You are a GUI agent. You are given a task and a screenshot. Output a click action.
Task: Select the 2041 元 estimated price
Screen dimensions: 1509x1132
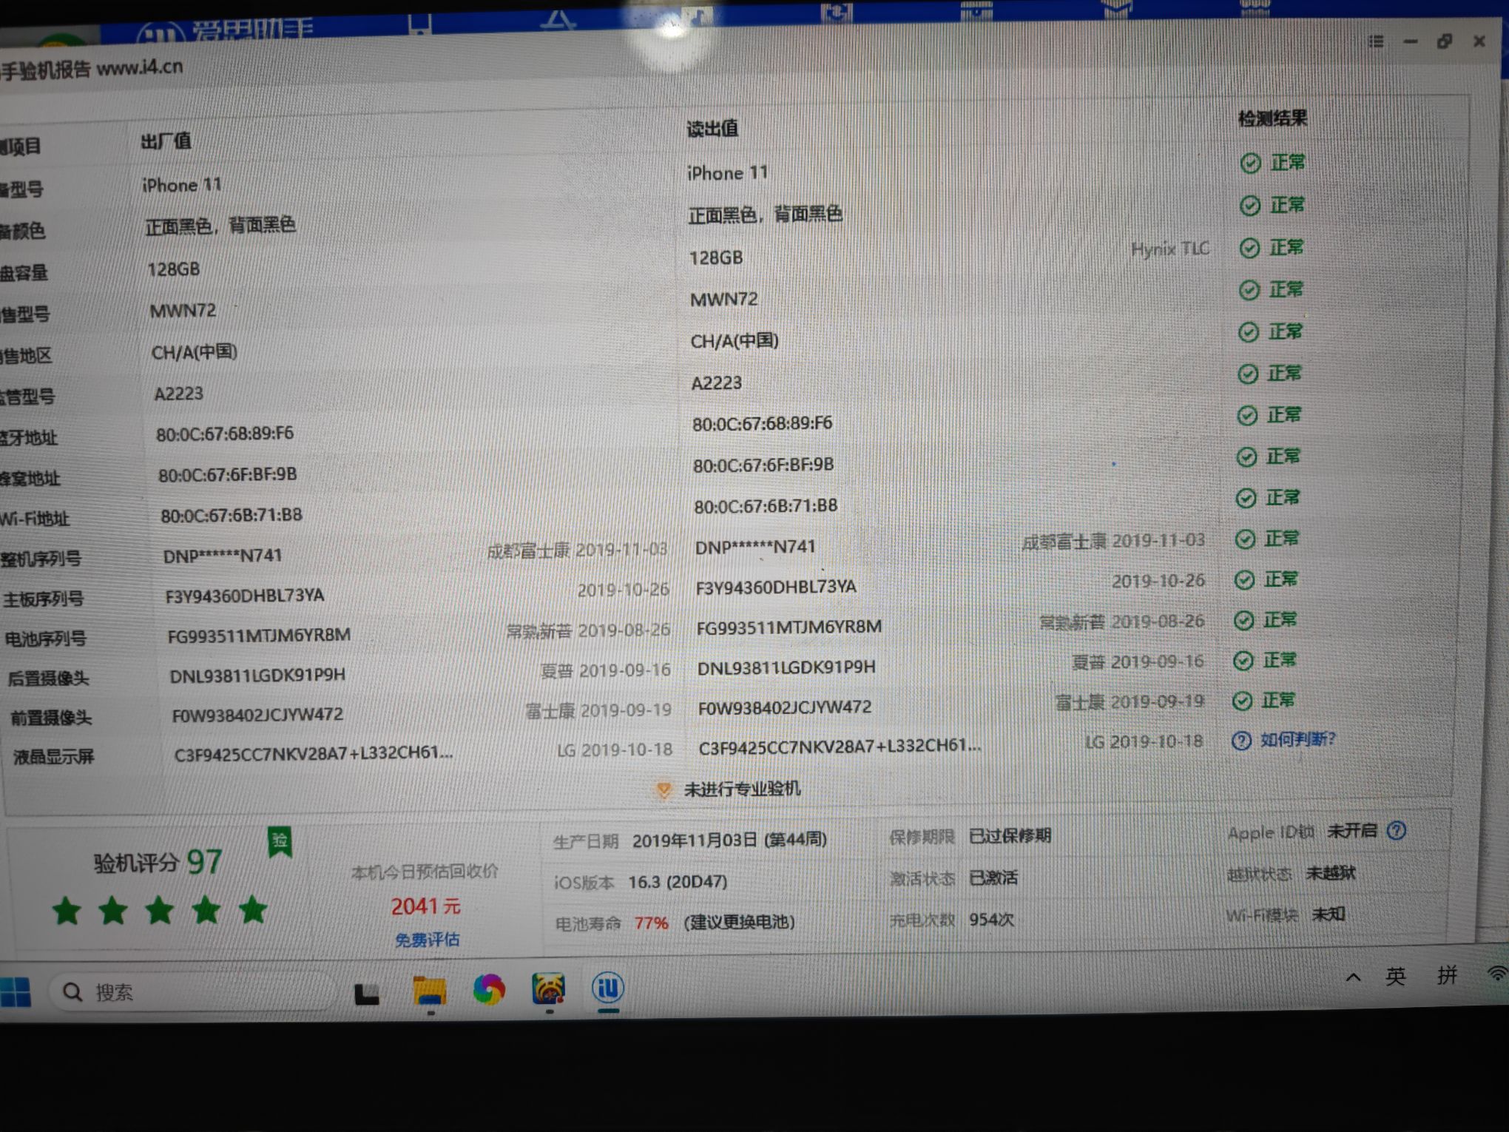pos(425,906)
